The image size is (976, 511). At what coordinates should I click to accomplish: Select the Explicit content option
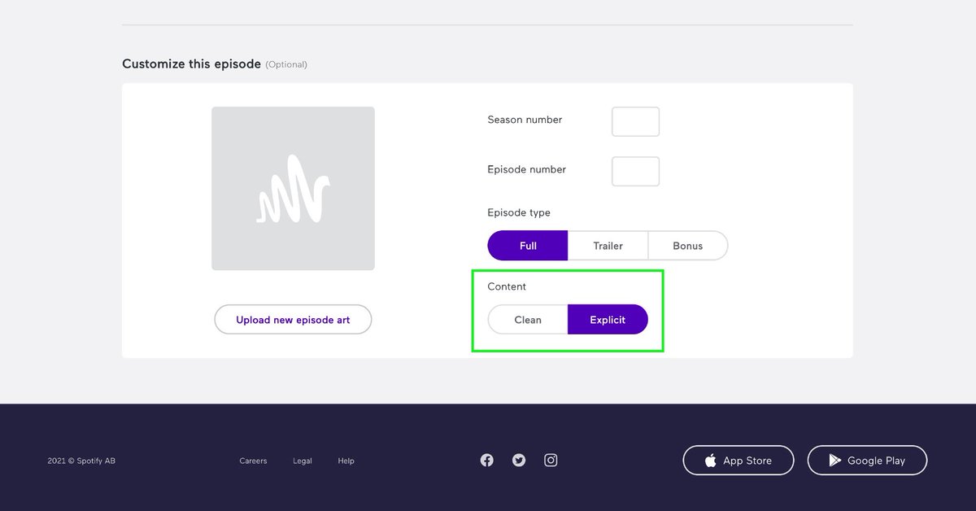tap(608, 319)
